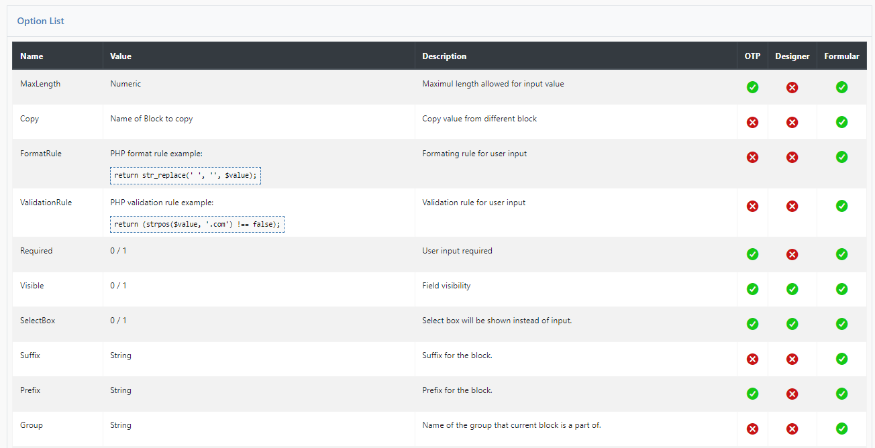This screenshot has height=448, width=875.
Task: Click the Value column header
Action: tap(121, 56)
